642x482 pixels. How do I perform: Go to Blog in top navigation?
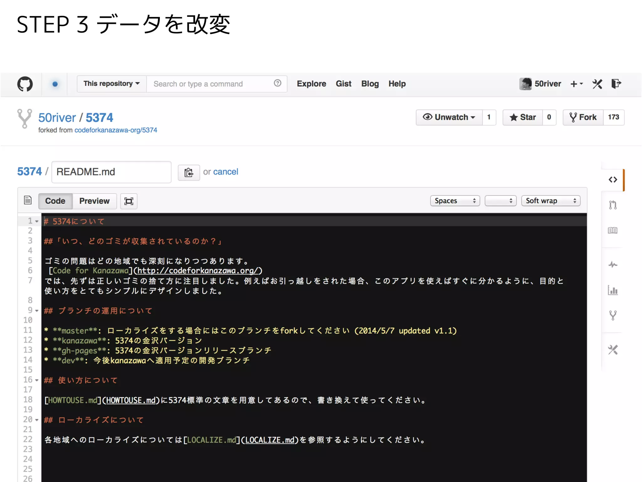pyautogui.click(x=370, y=84)
